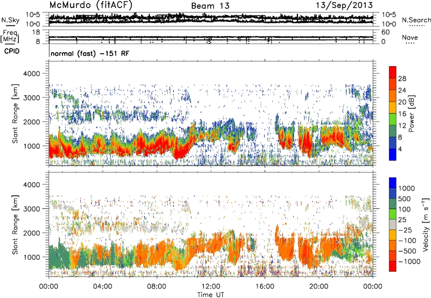The image size is (431, 298).
Task: Click "Slant Range [km]" label of velocity panel
Action: coord(15,225)
